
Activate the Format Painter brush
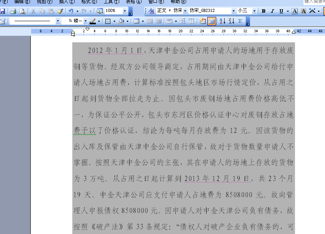[x=60, y=11]
